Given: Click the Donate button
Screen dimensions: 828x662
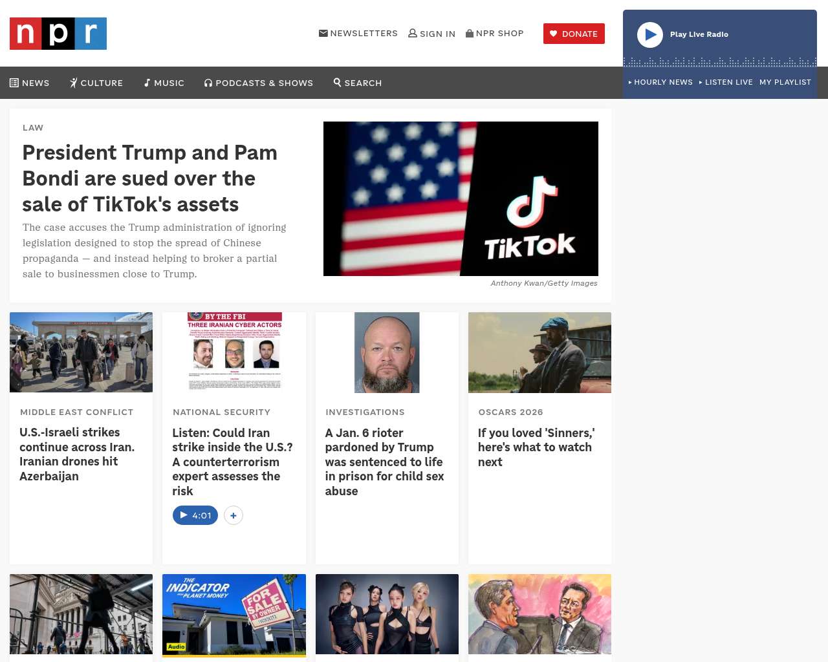Looking at the screenshot, I should point(574,34).
